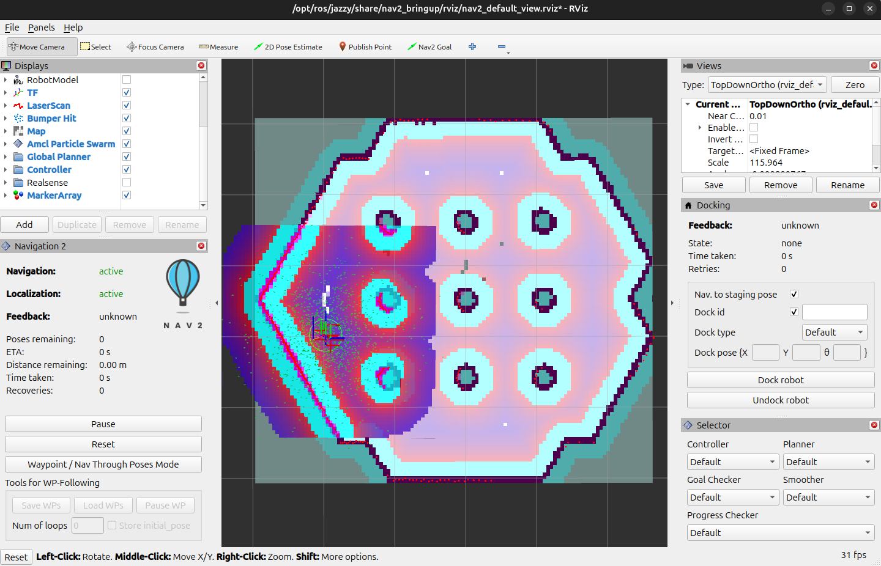Expand the Controller group
The image size is (881, 566).
6,170
